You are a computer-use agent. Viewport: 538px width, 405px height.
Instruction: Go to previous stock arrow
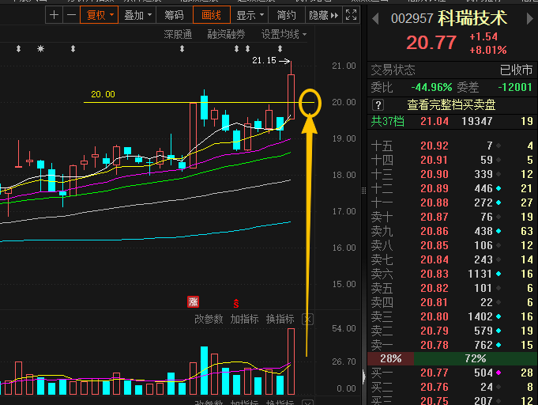[375, 18]
